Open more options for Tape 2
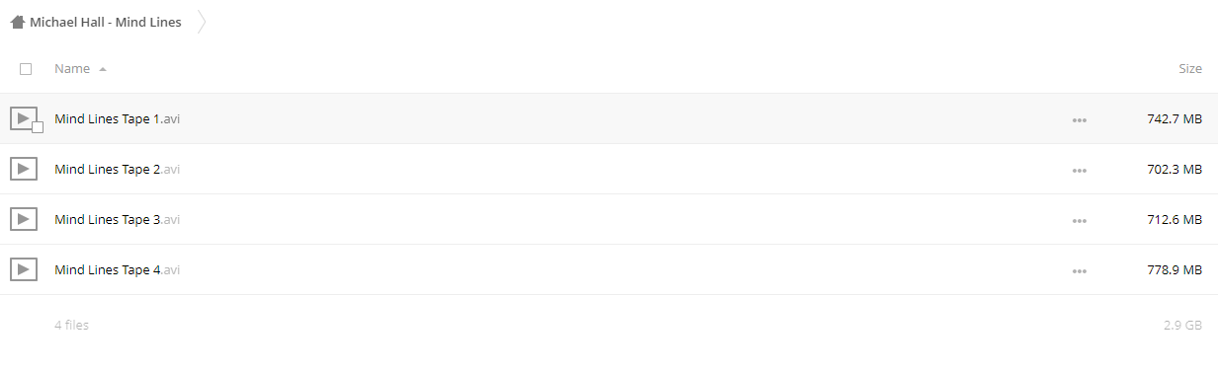1218x372 pixels. tap(1079, 171)
